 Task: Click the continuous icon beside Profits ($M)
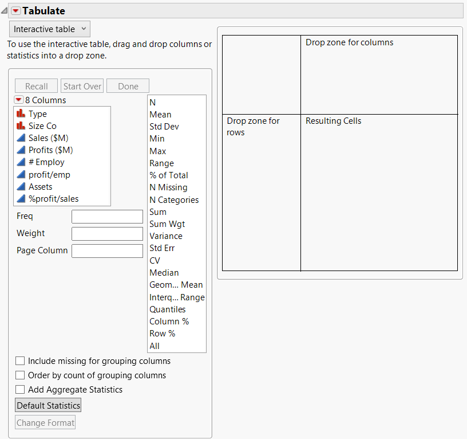click(x=20, y=150)
